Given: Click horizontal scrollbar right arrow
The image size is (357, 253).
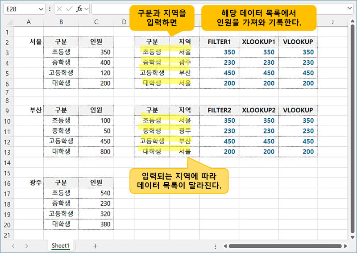Looking at the screenshot, I should click(x=345, y=246).
